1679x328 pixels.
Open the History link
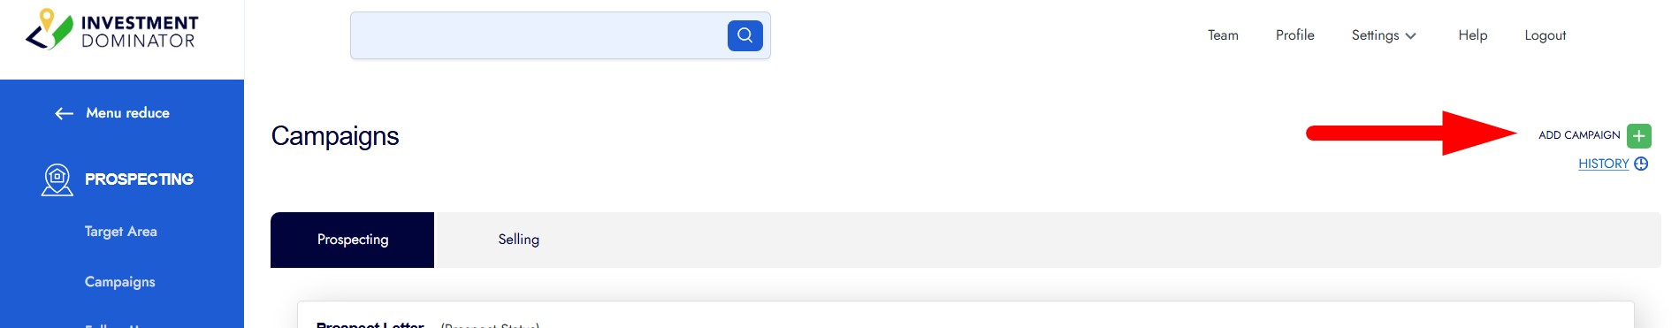pyautogui.click(x=1603, y=164)
